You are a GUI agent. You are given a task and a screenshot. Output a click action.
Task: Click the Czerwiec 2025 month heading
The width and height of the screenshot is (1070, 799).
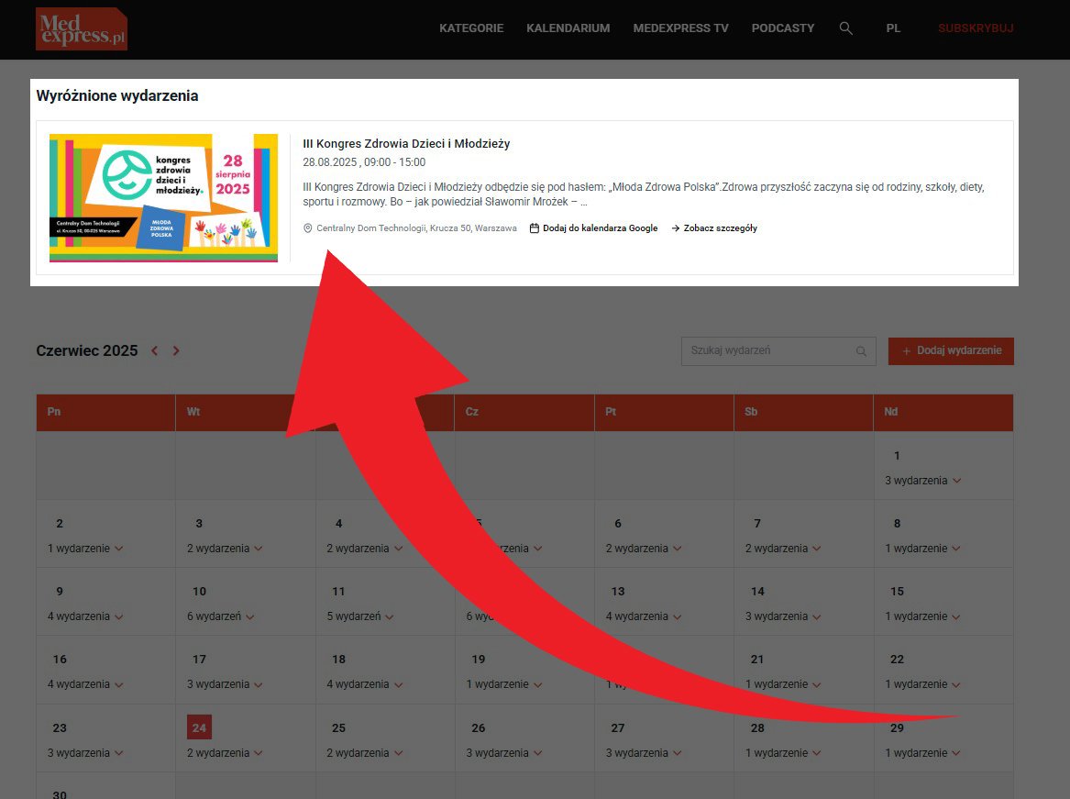click(87, 350)
